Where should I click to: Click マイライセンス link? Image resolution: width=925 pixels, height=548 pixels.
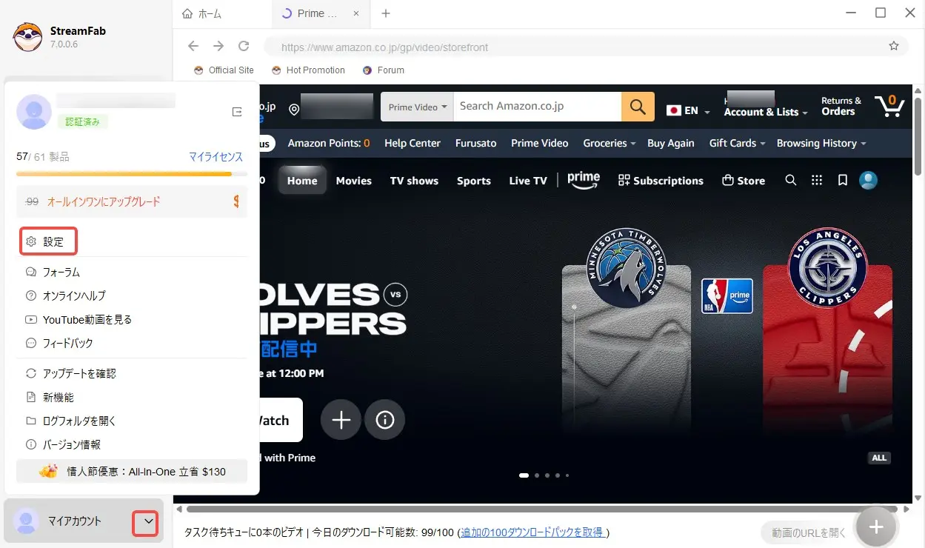pyautogui.click(x=216, y=157)
